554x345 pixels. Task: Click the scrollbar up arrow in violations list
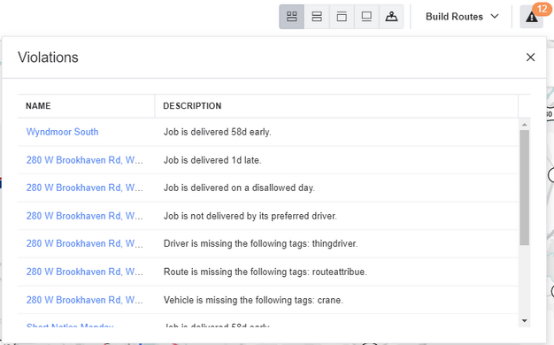[524, 125]
